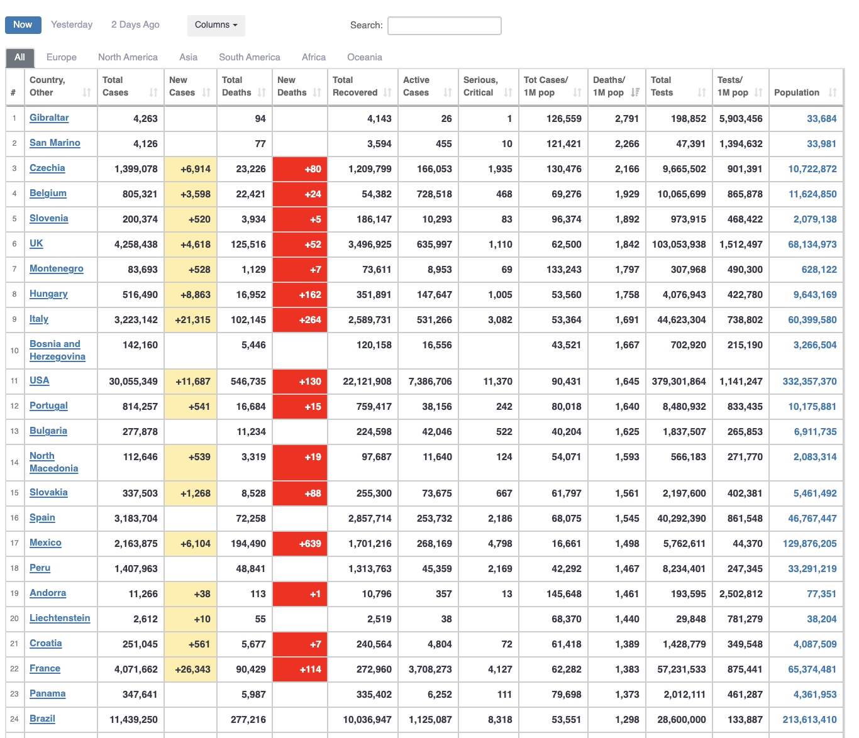Open the France country link
The width and height of the screenshot is (859, 738).
[x=45, y=668]
